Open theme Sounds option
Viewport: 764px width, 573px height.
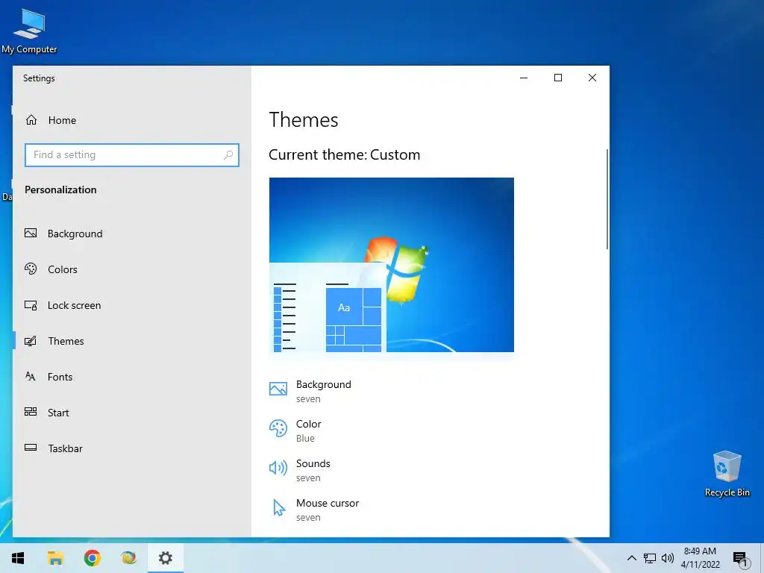tap(313, 470)
